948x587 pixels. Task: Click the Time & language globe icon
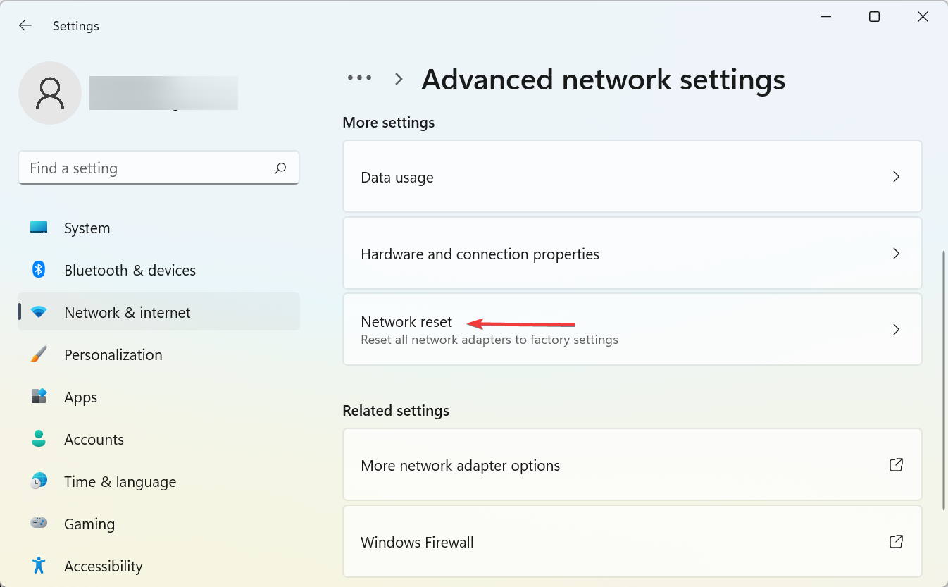pos(39,481)
